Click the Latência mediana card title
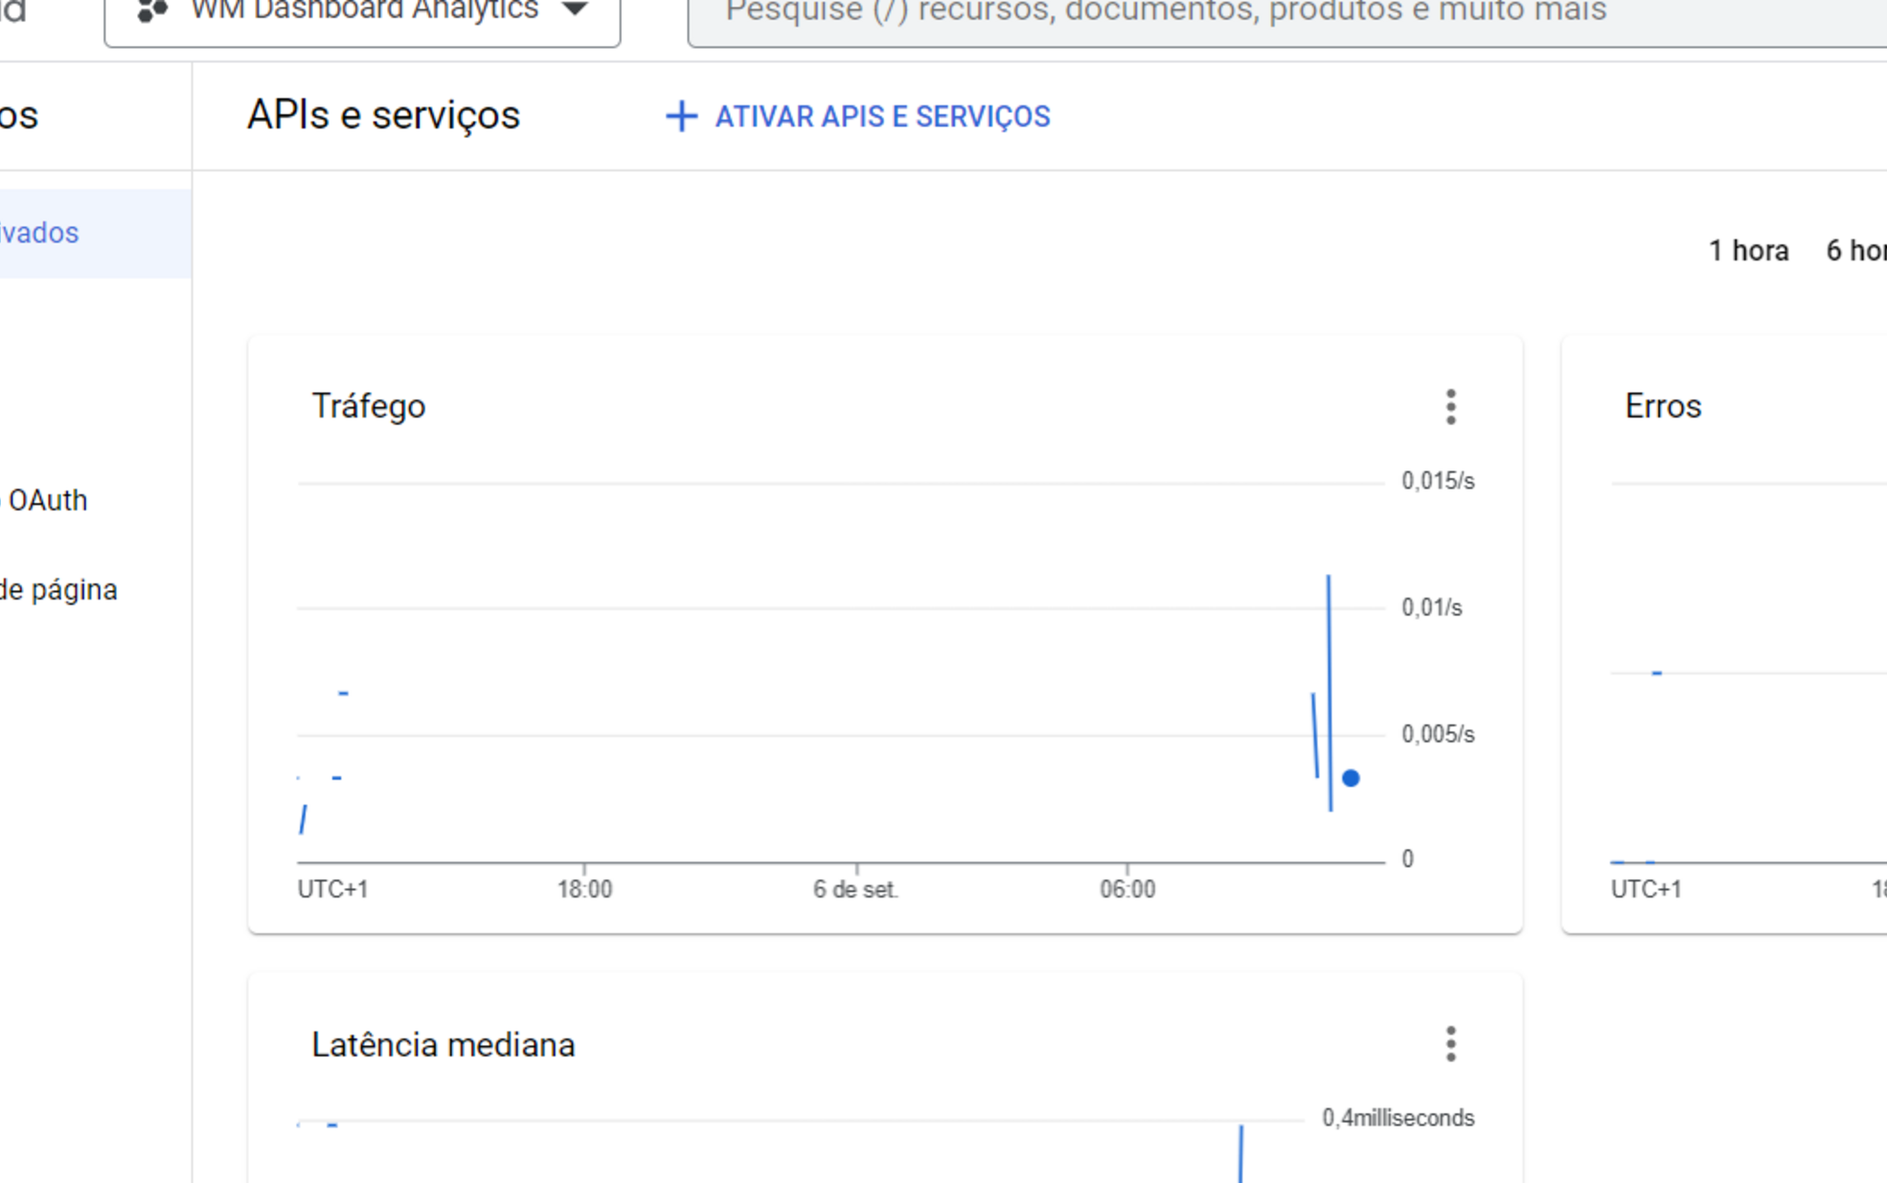Viewport: 1887px width, 1183px height. coord(443,1045)
